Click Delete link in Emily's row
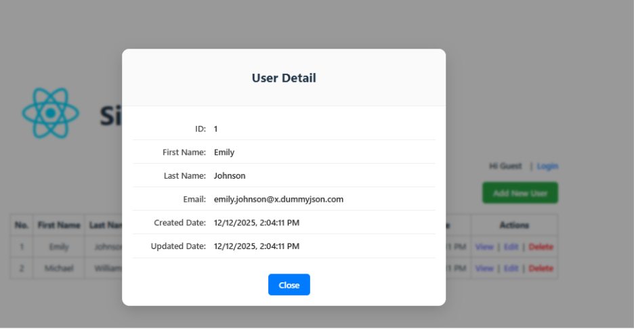634x329 pixels. tap(541, 247)
